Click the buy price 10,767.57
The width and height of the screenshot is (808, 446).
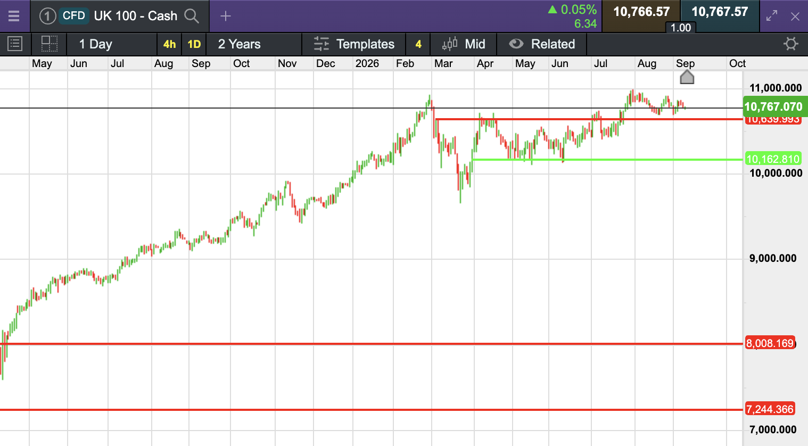[x=720, y=12]
